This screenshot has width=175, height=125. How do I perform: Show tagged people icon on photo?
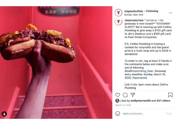pyautogui.click(x=4, y=114)
